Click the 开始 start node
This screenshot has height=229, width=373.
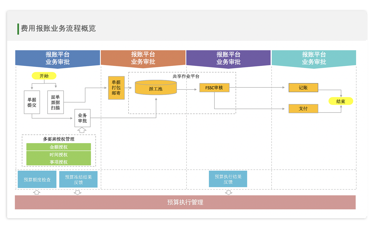point(44,76)
